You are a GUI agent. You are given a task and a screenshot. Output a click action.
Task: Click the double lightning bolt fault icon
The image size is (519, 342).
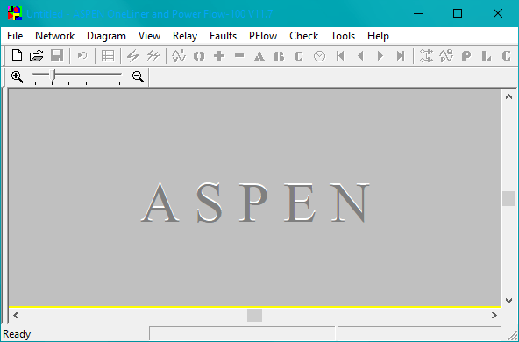pos(153,56)
